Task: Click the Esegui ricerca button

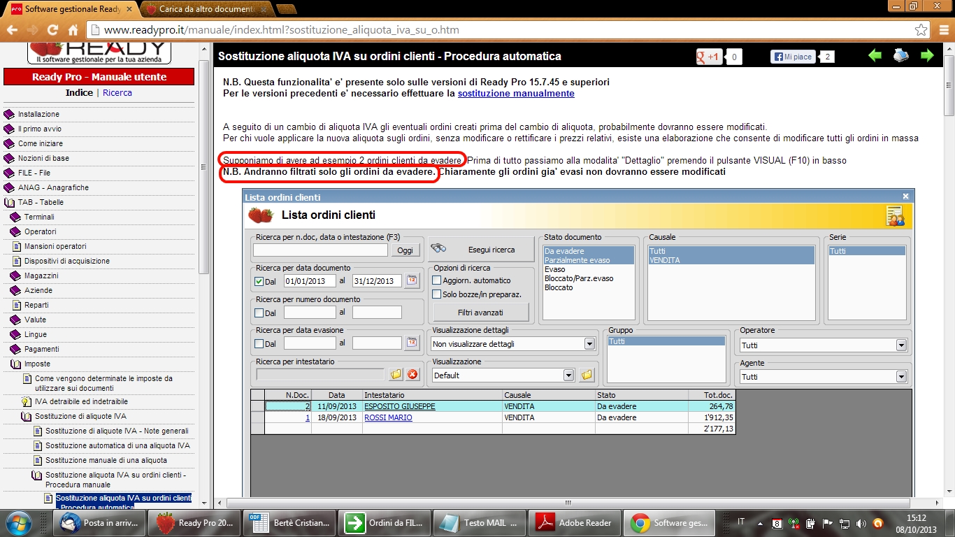Action: click(x=481, y=249)
